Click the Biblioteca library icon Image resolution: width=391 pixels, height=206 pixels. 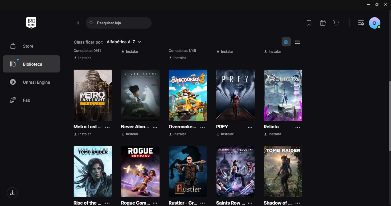click(13, 64)
